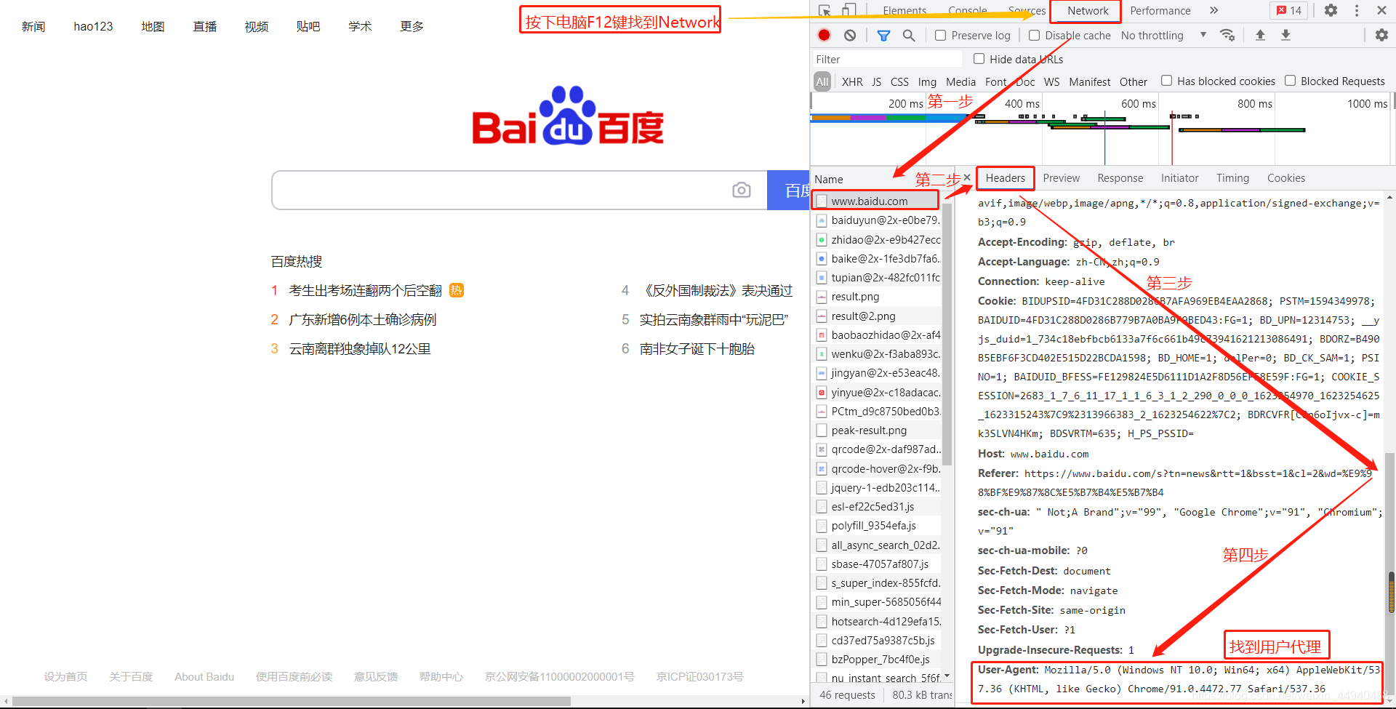Select the www.baidu.com request
Viewport: 1396px width, 709px height.
pos(875,201)
